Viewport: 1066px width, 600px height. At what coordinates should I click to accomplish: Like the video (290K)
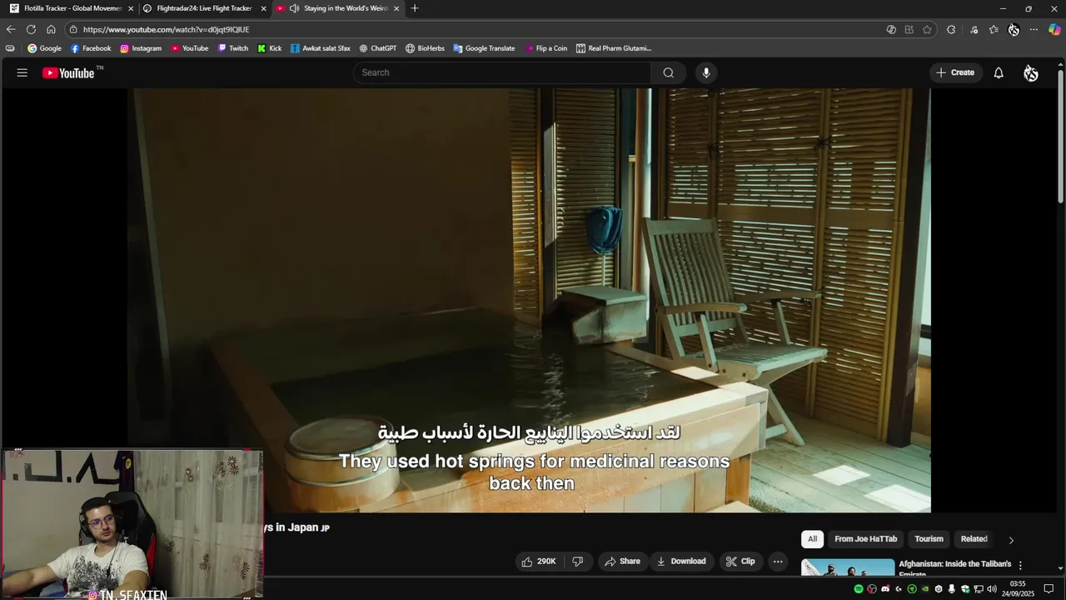click(538, 562)
